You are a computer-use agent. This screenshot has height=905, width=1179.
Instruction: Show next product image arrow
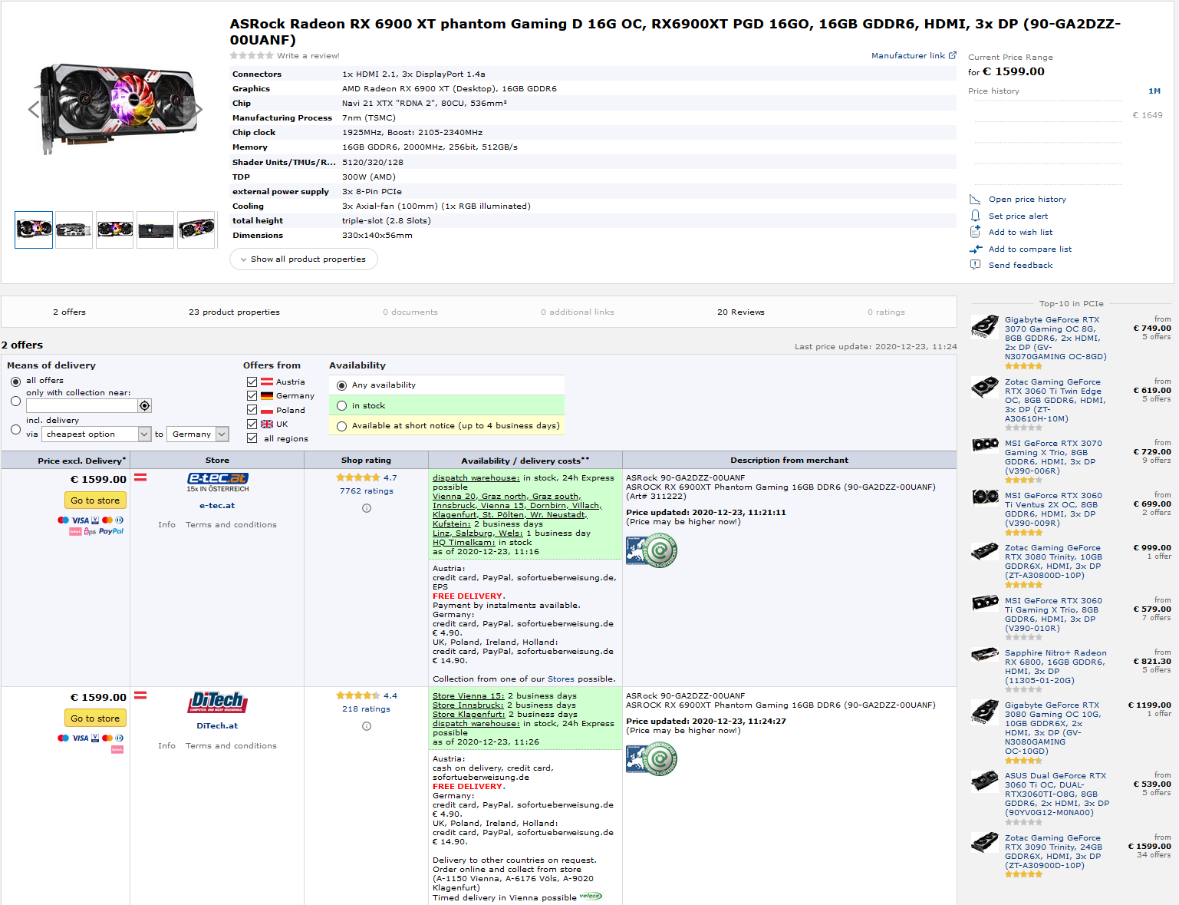(198, 109)
